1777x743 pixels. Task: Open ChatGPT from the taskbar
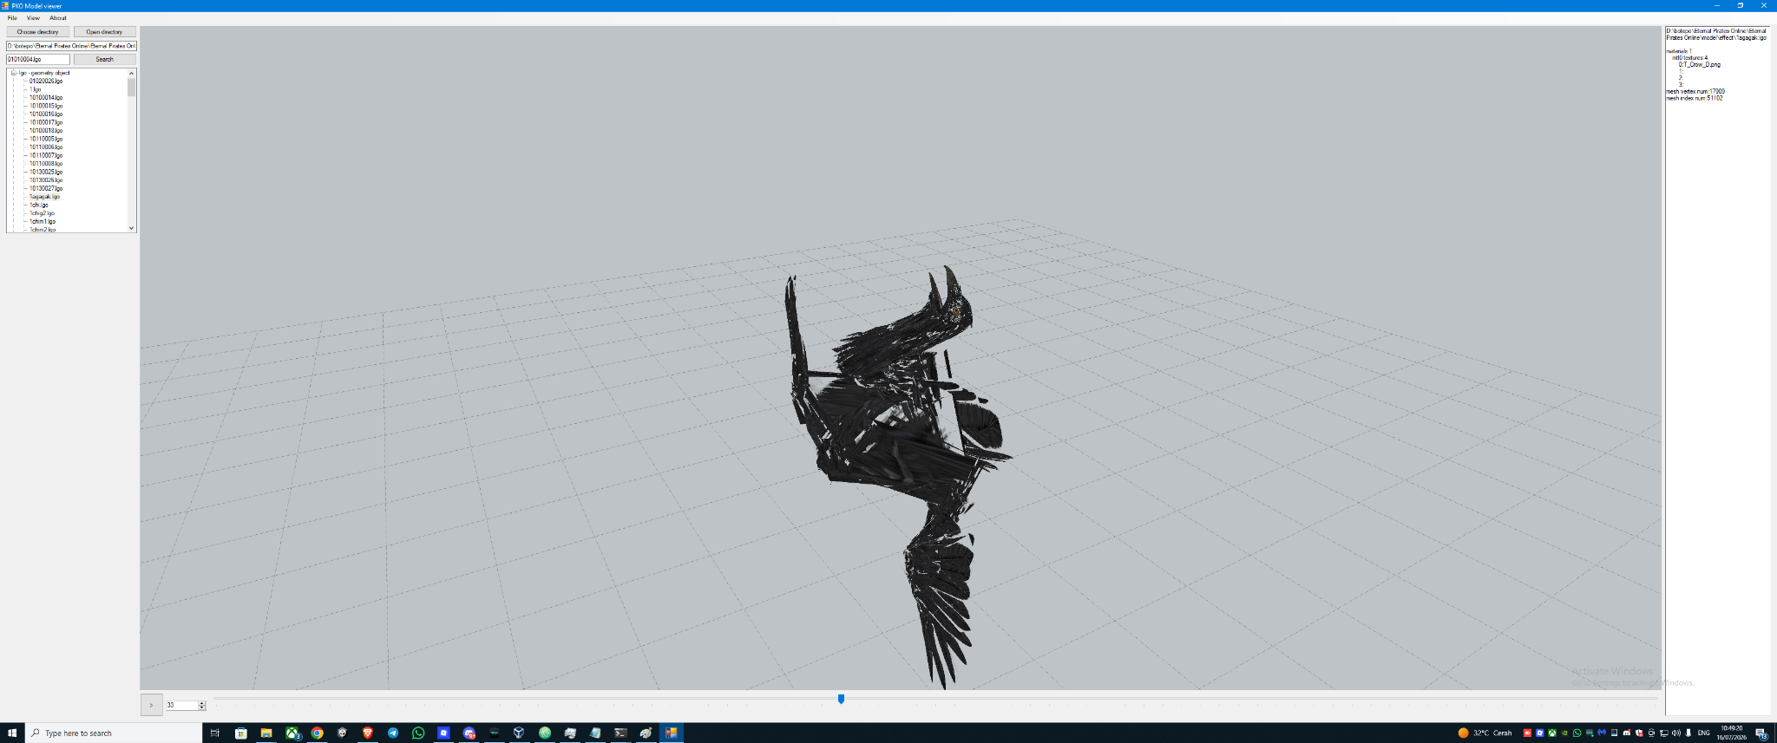point(545,733)
